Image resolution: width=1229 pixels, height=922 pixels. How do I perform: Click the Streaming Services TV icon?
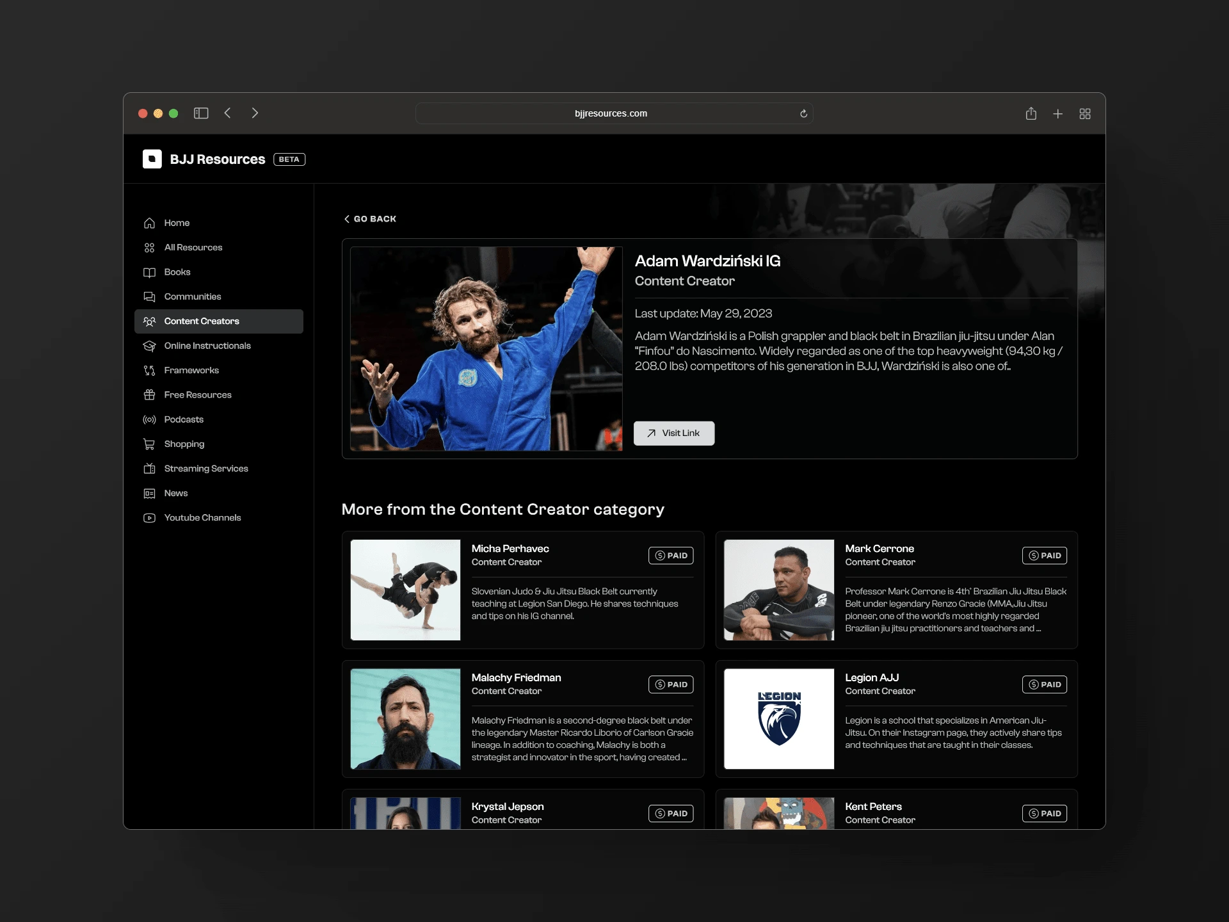tap(149, 469)
